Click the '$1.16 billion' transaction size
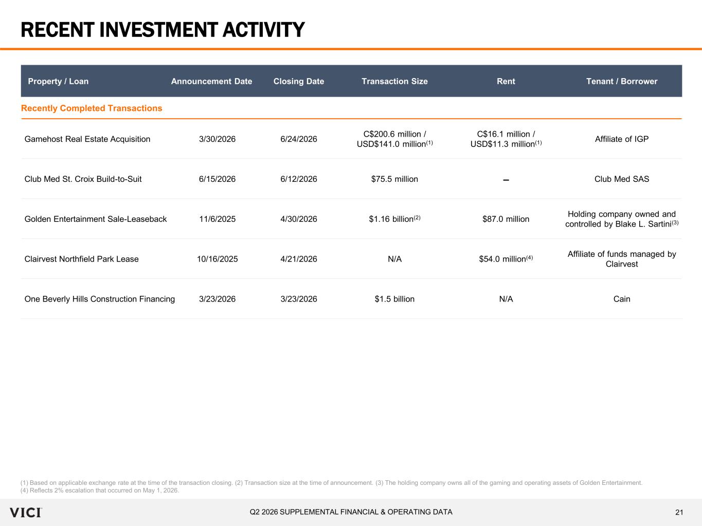The image size is (702, 526). [394, 219]
